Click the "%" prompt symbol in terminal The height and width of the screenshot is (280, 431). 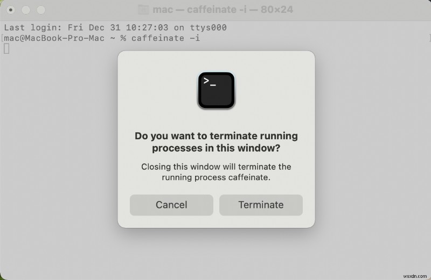pyautogui.click(x=123, y=38)
